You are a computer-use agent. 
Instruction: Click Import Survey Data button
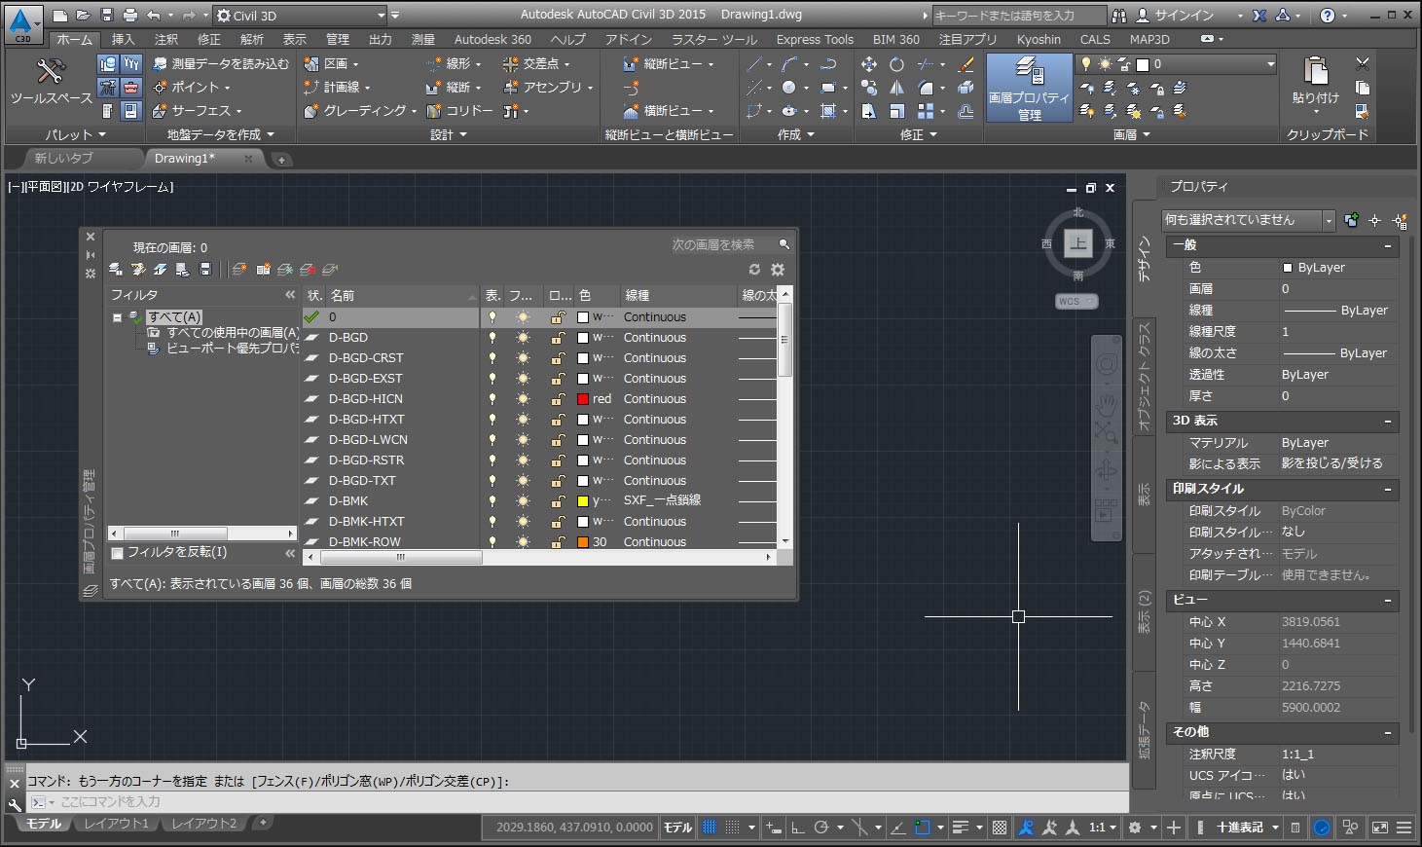[x=221, y=64]
